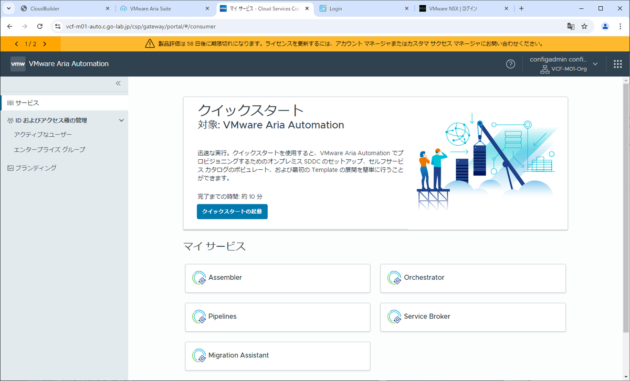The image size is (630, 381).
Task: Collapse the left sidebar with double chevron
Action: pos(118,83)
